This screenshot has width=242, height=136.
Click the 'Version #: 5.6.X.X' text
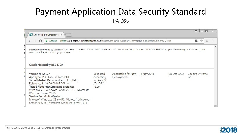click(40, 74)
